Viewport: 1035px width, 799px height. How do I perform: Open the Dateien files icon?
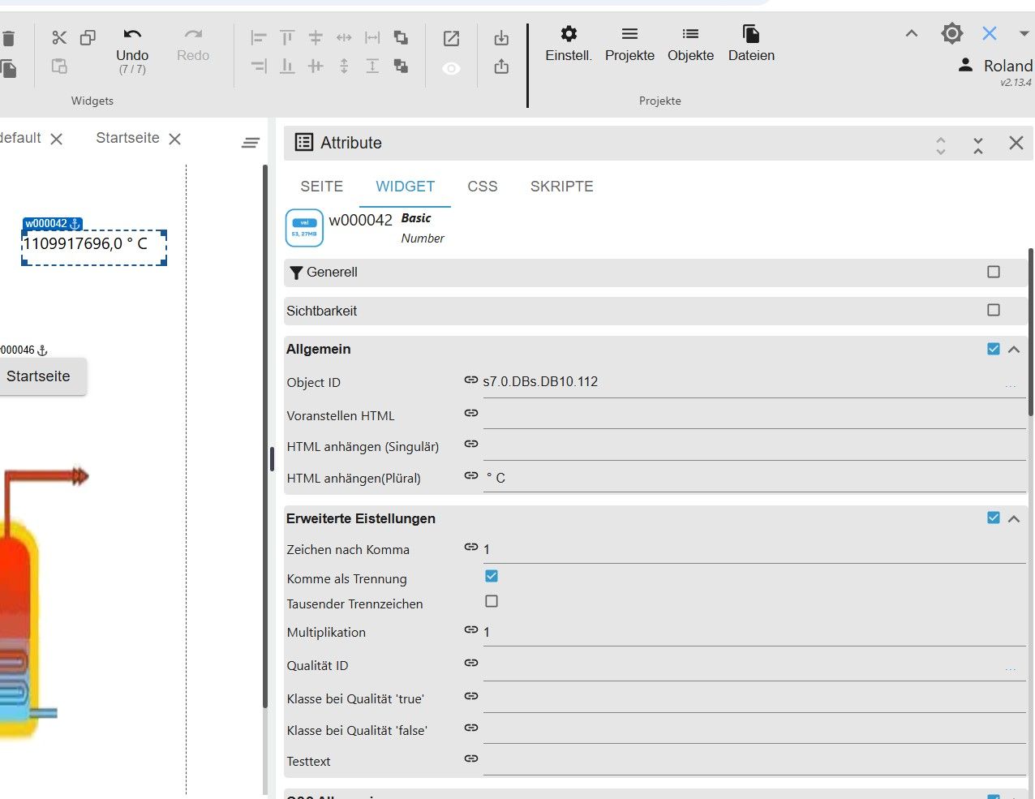pos(751,34)
